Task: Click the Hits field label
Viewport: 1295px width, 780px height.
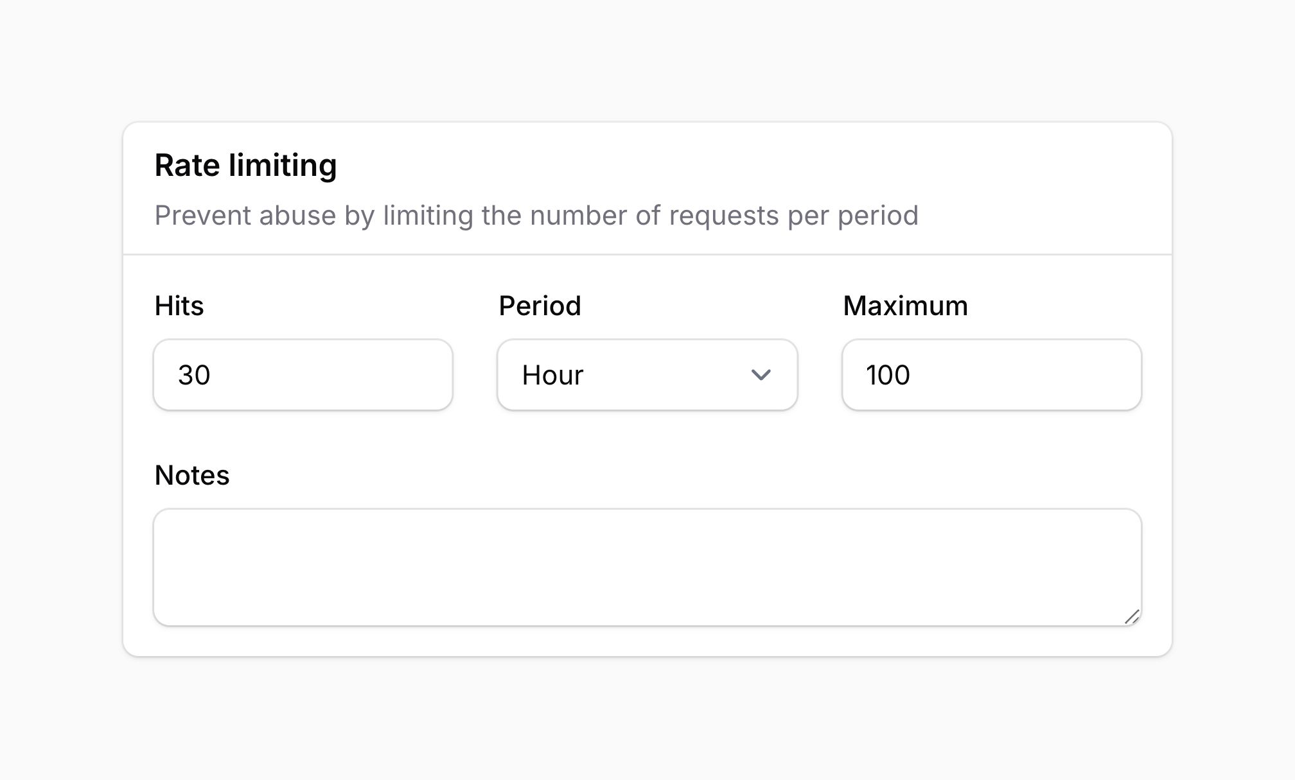Action: point(179,306)
